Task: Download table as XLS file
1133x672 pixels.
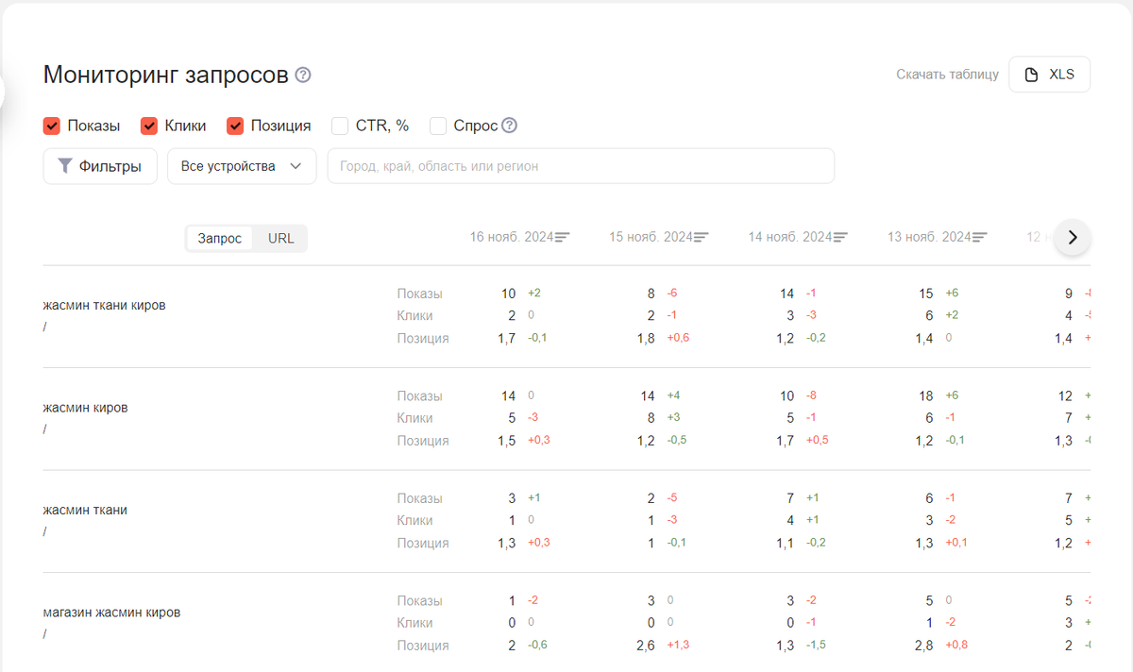Action: [1049, 75]
